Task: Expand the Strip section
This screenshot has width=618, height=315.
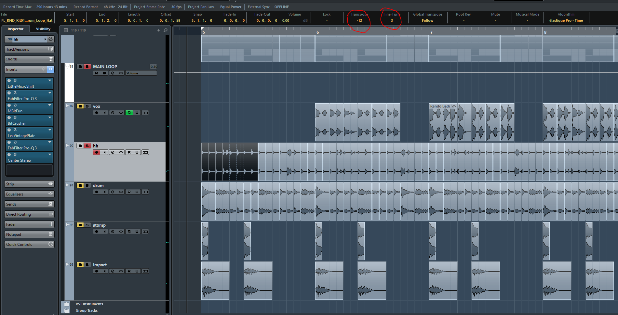Action: click(26, 184)
